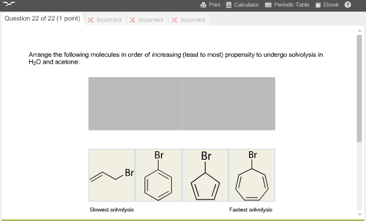
Task: Click the Ebook book icon
Action: coord(318,5)
